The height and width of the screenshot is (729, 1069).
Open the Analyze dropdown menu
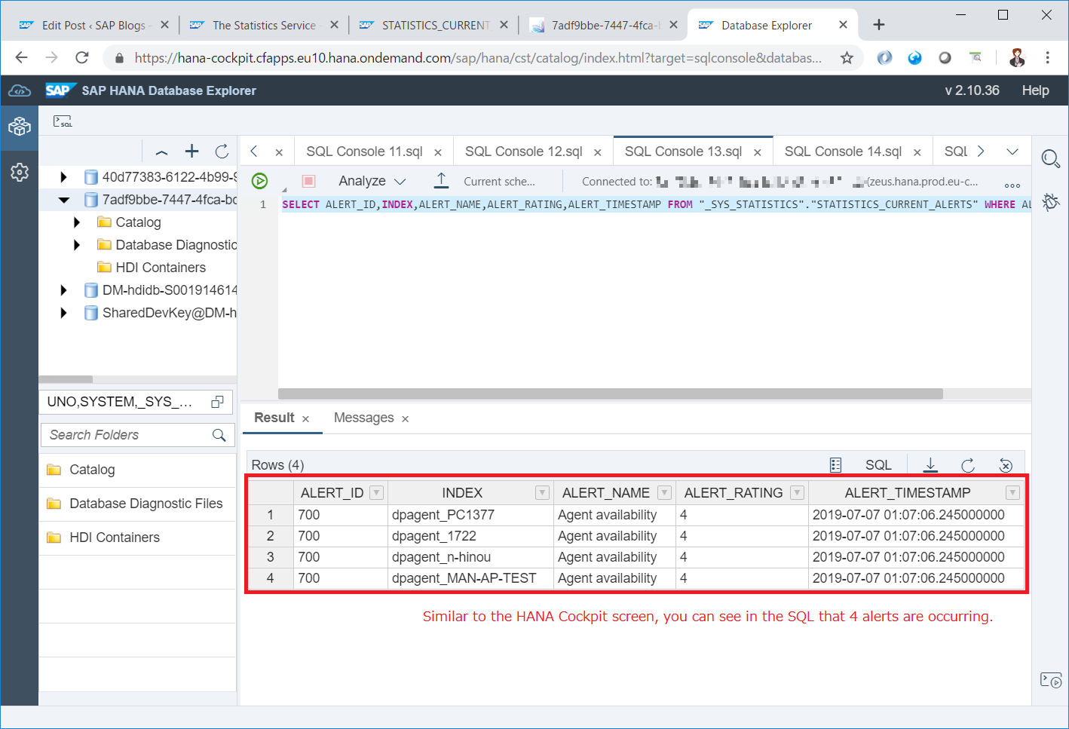(372, 181)
